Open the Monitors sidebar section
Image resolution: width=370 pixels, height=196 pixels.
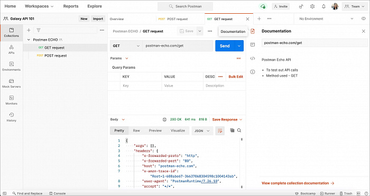(11, 100)
